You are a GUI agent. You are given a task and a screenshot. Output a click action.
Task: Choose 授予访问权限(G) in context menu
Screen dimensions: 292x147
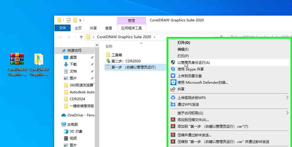coord(190,113)
